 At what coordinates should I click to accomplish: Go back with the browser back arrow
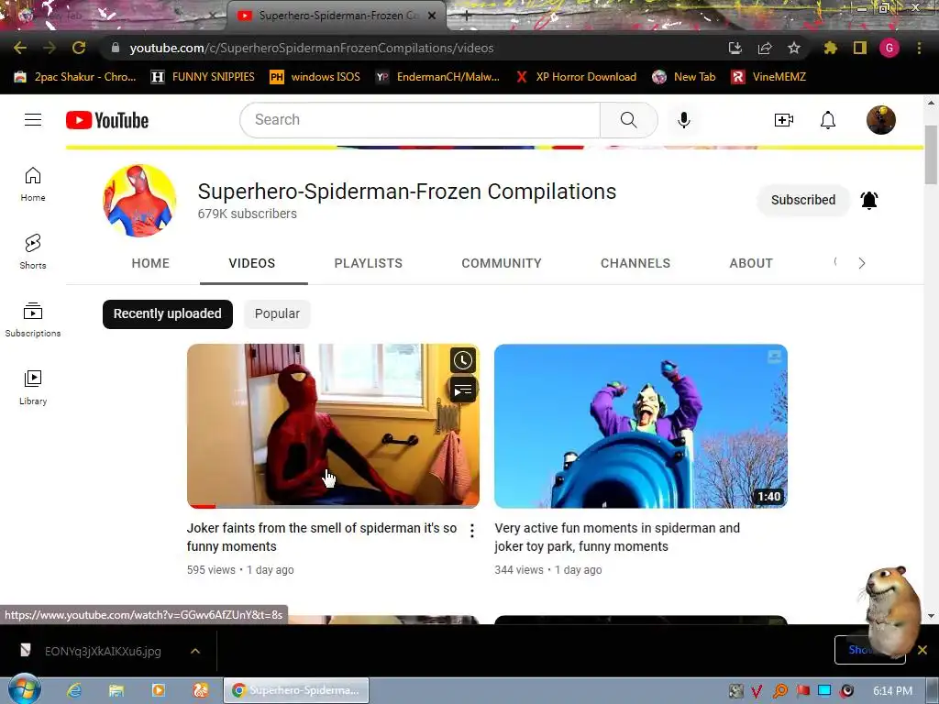pos(20,48)
